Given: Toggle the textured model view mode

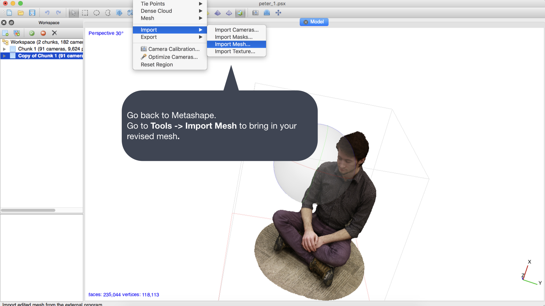Looking at the screenshot, I should (x=240, y=13).
